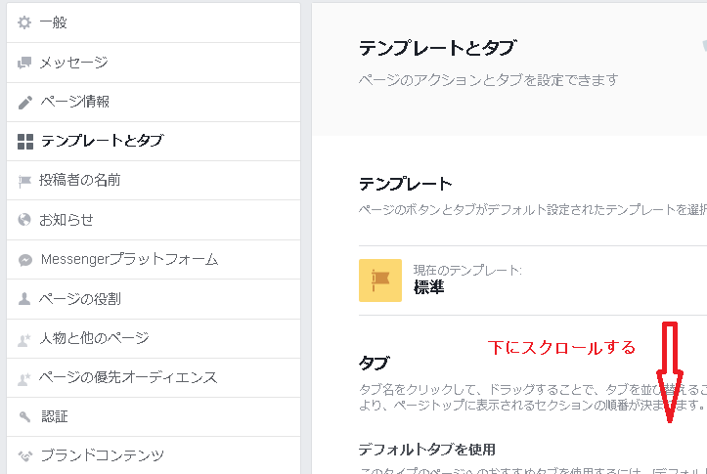Click the grid icon beside テンプレートとタブ
This screenshot has height=474, width=707.
click(25, 142)
